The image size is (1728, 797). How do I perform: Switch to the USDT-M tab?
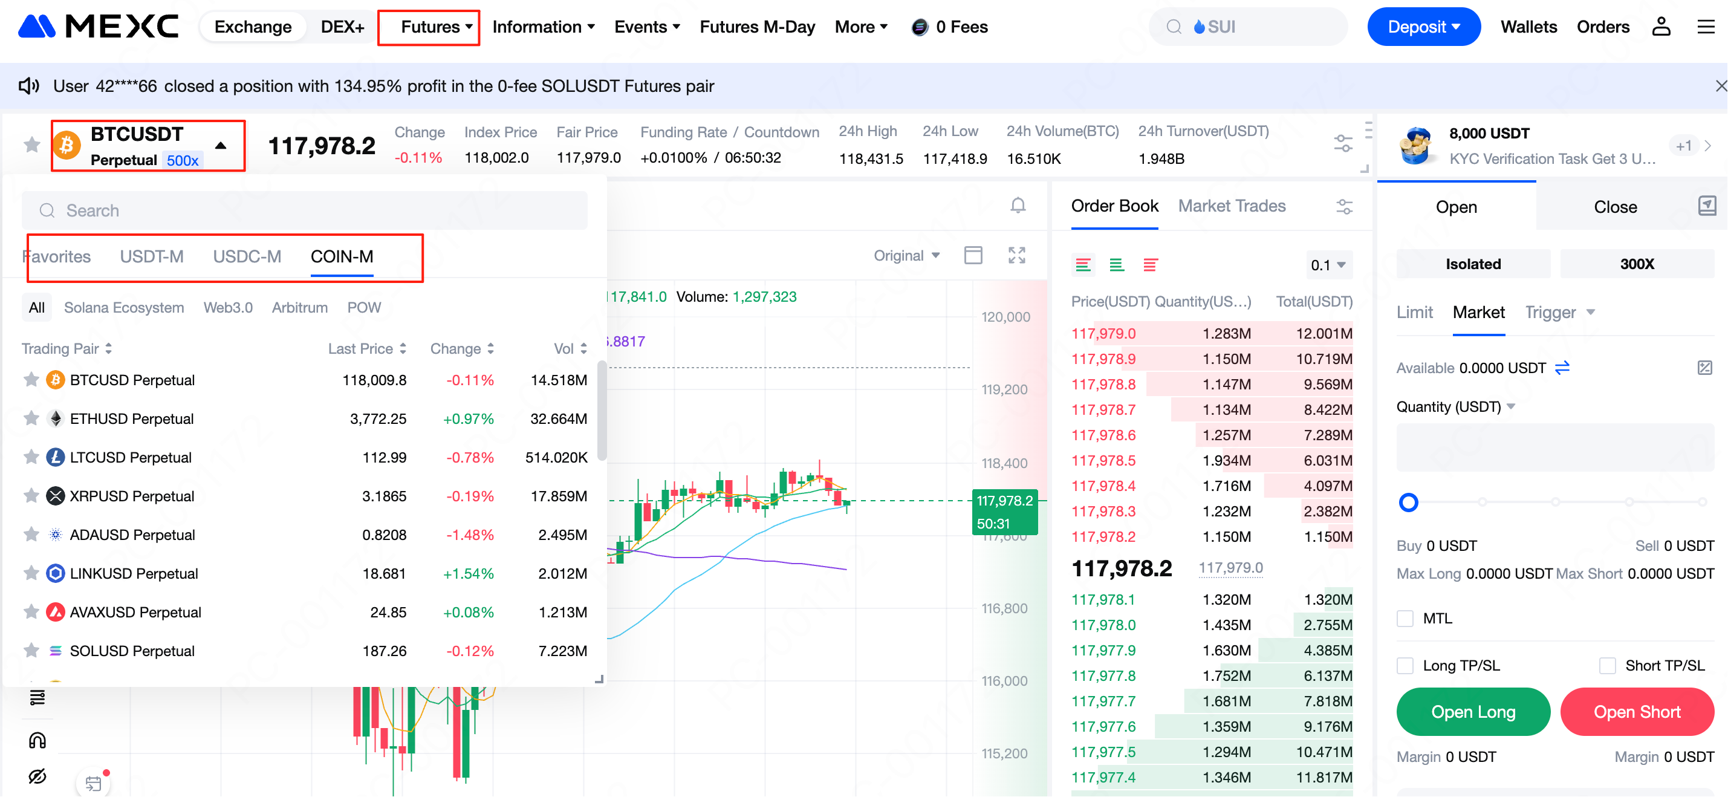152,256
